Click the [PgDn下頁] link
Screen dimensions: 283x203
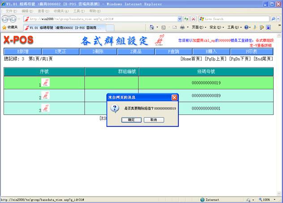point(240,59)
